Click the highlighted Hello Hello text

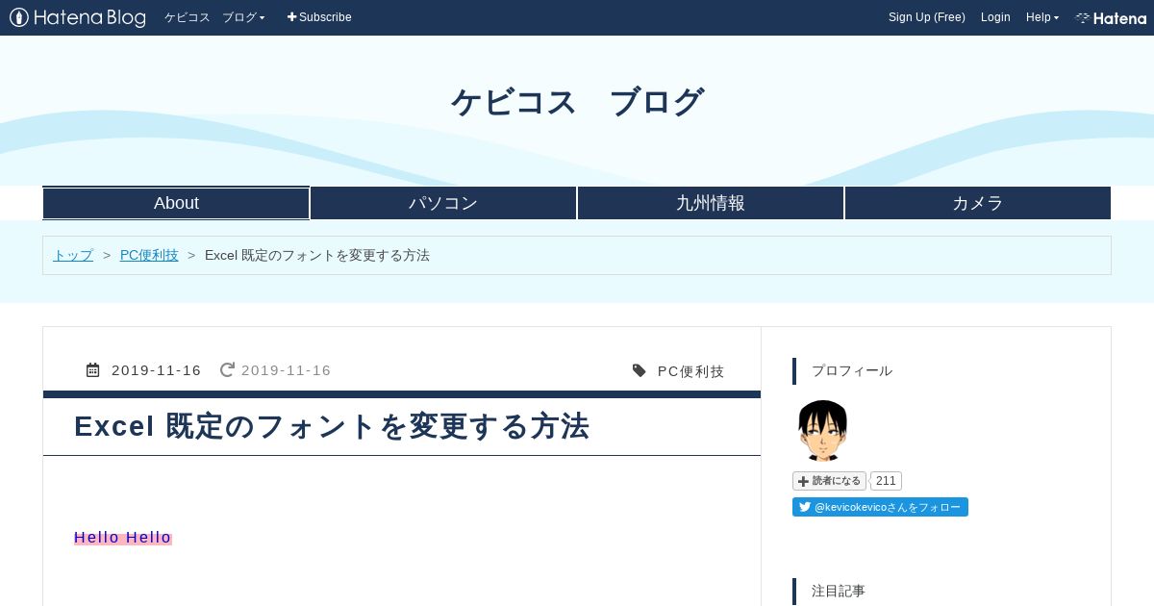tap(123, 538)
